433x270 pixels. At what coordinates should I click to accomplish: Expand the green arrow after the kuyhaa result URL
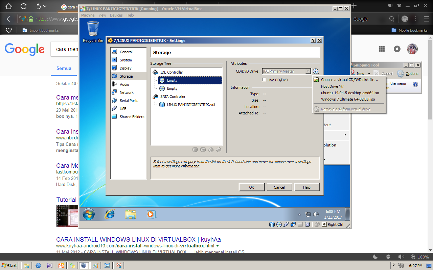[x=217, y=246]
